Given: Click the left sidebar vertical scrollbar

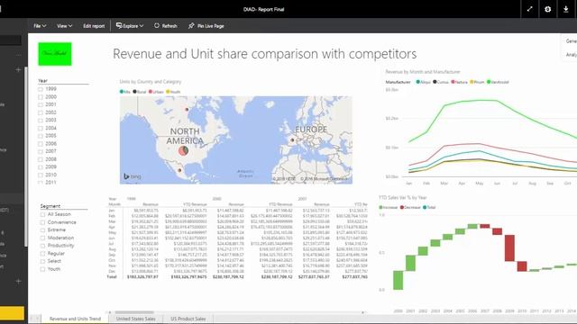Looking at the screenshot, I should [x=26, y=157].
